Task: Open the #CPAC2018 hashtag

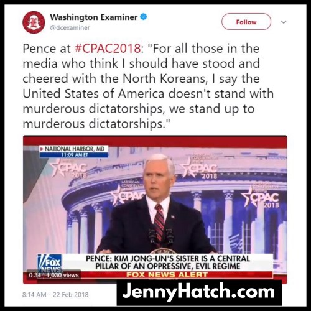Action: click(108, 49)
